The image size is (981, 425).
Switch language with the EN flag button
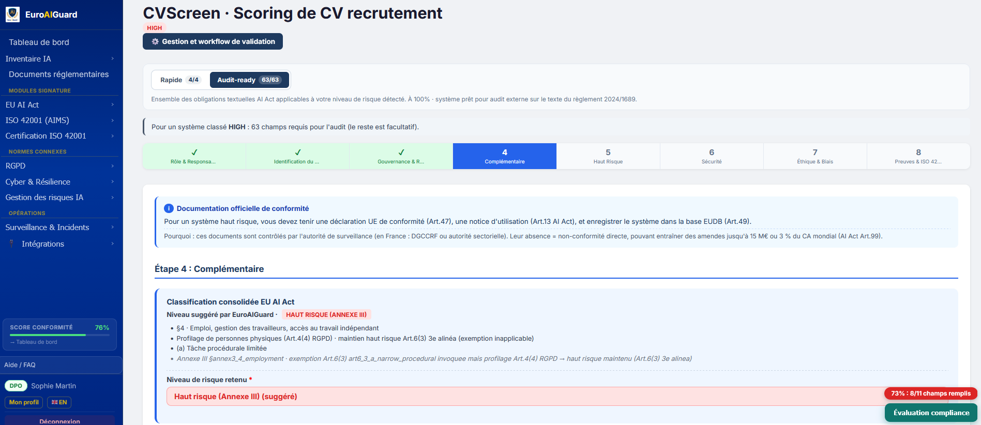click(x=59, y=402)
